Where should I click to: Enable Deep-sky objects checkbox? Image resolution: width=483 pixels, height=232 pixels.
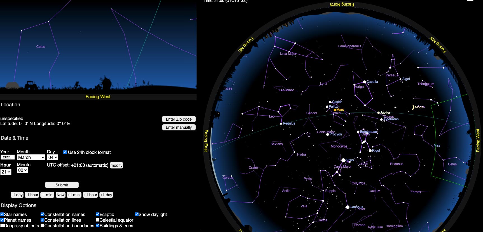pos(2,226)
